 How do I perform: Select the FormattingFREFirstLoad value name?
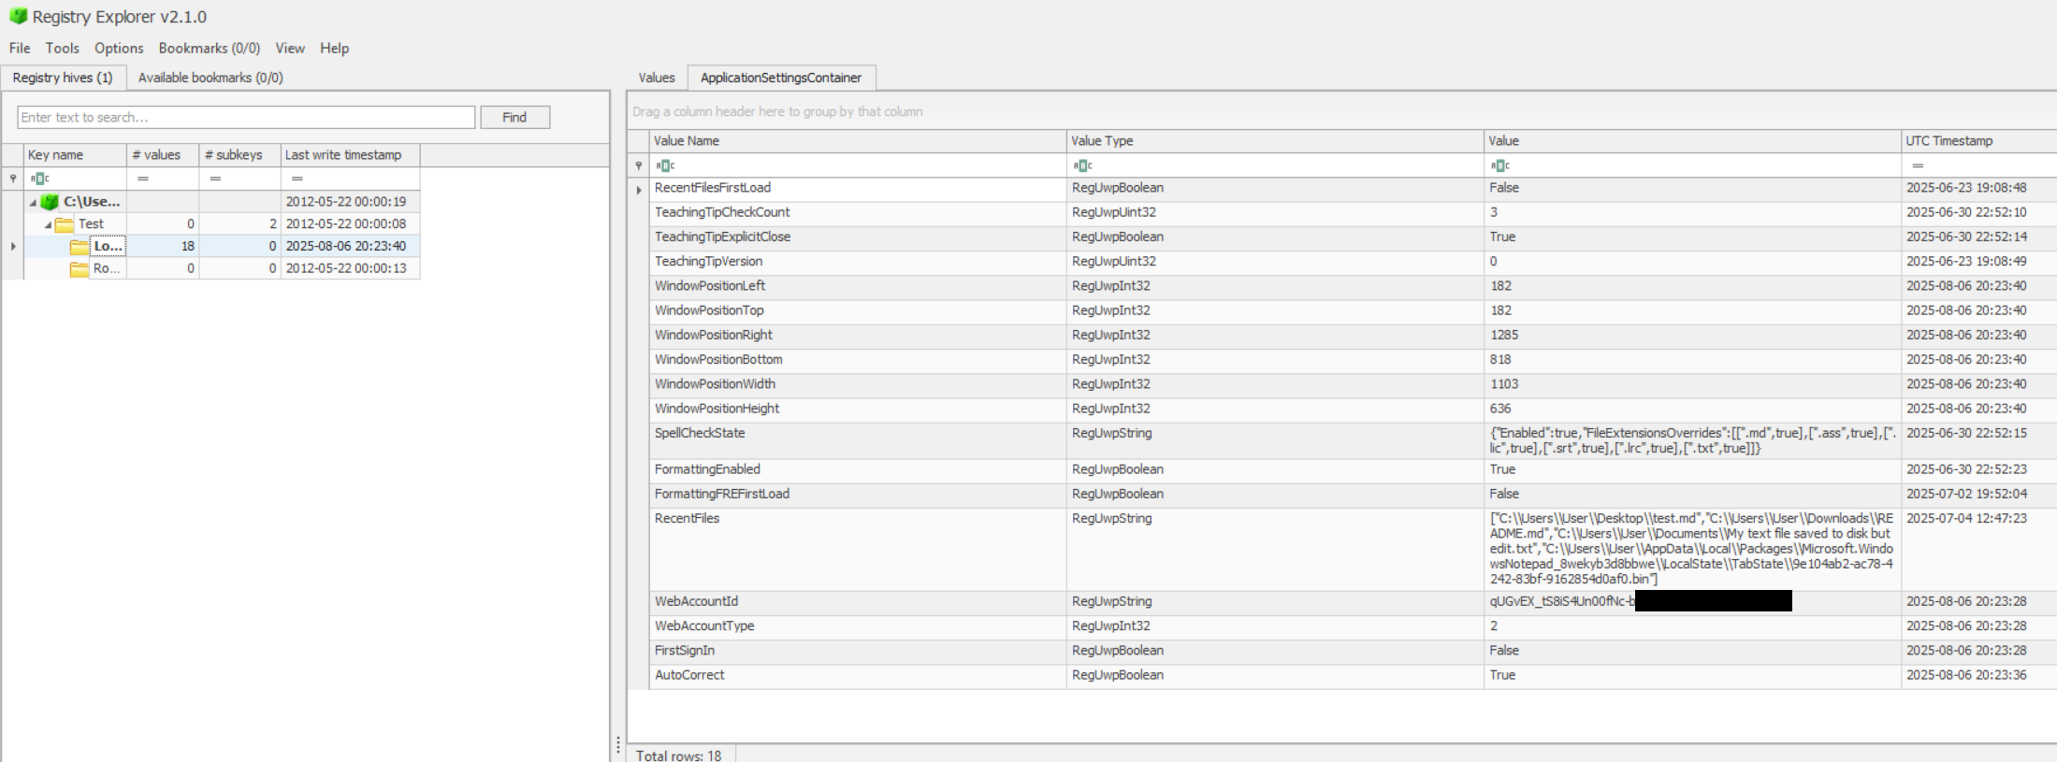721,494
